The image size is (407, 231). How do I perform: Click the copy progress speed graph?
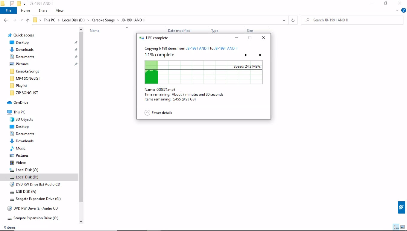point(203,72)
